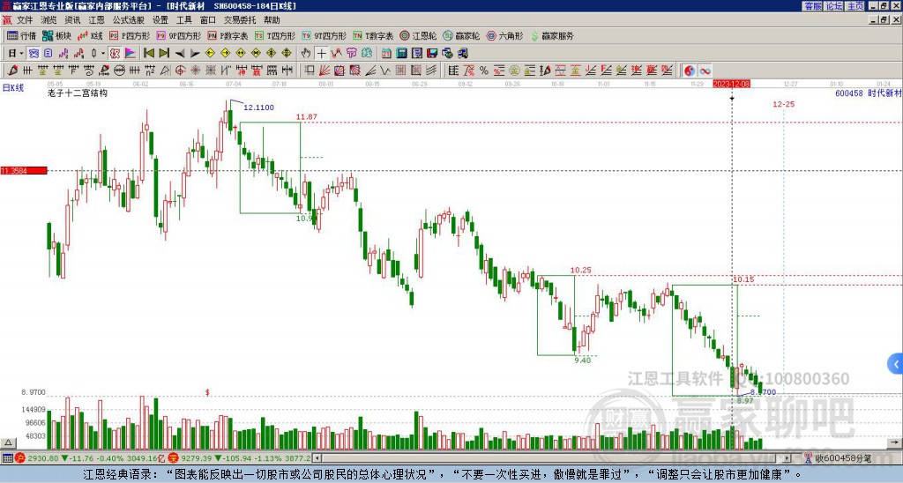Screen dimensions: 903x483
Task: Open the P四方形 tool
Action: pos(130,35)
